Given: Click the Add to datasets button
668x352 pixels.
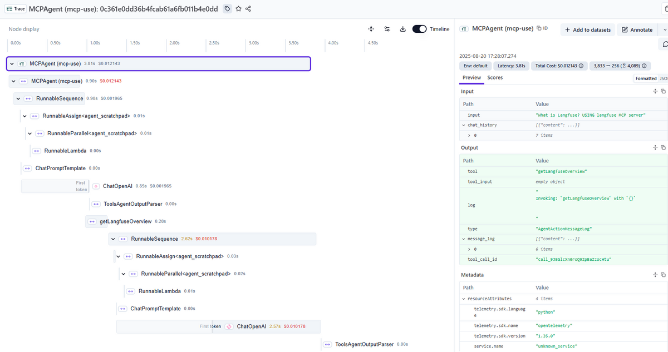Looking at the screenshot, I should [587, 30].
